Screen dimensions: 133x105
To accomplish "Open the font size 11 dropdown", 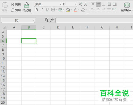I will pos(76,4).
